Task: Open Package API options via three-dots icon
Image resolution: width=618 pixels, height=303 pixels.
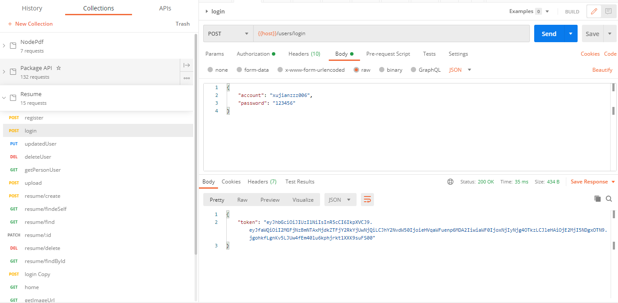Action: (186, 78)
